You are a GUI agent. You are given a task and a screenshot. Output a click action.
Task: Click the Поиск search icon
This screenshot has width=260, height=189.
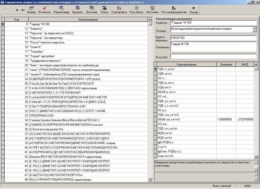[104, 8]
